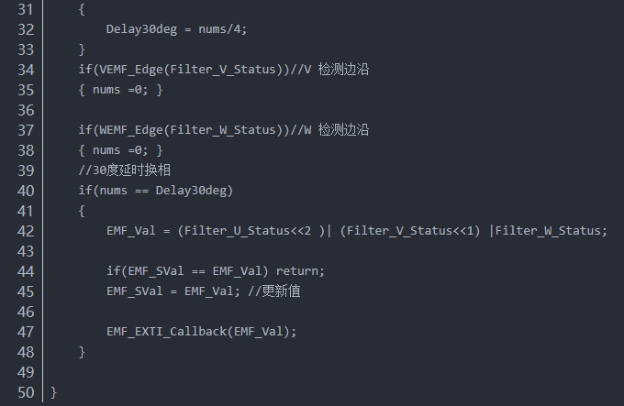This screenshot has width=624, height=406.
Task: Click the closing brace on line 50
Action: [54, 392]
